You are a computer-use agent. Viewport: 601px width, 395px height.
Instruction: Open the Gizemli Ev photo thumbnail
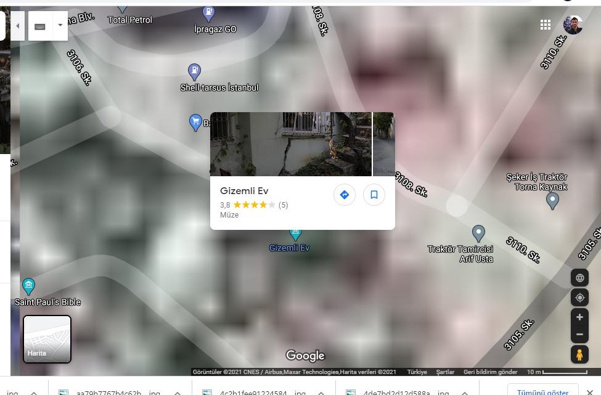pyautogui.click(x=290, y=144)
